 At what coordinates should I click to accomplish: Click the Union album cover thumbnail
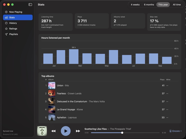[x=52, y=85]
